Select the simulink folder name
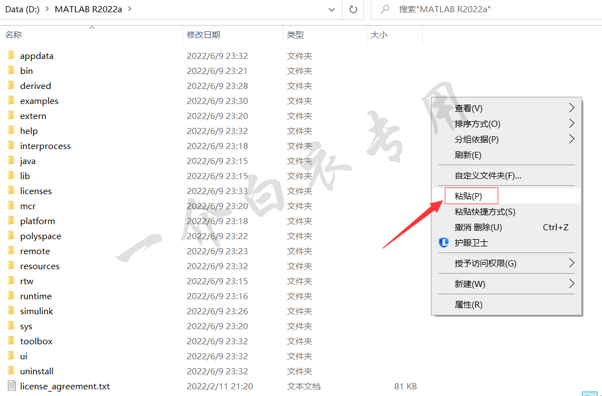The image size is (602, 396). pyautogui.click(x=36, y=311)
